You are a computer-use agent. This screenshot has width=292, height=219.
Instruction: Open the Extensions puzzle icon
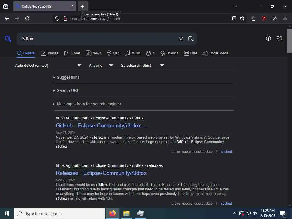coord(253,18)
